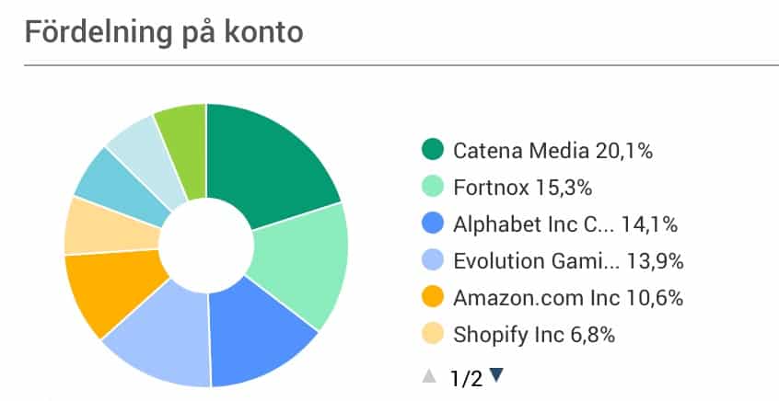Select the Evolution Gami... 13,9% label
This screenshot has width=779, height=401.
(568, 261)
